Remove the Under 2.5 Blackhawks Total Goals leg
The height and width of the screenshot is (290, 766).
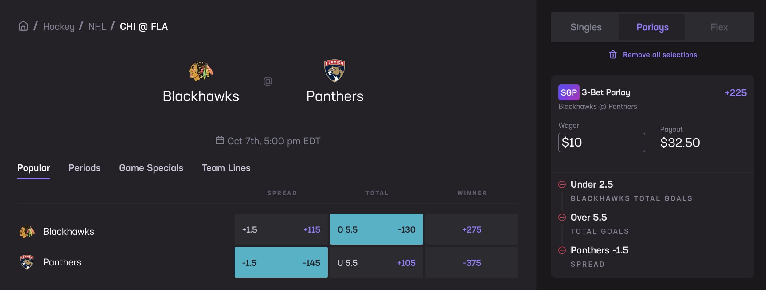(562, 184)
